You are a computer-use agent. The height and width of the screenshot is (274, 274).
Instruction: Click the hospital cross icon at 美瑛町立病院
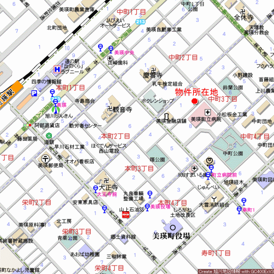click(208, 112)
